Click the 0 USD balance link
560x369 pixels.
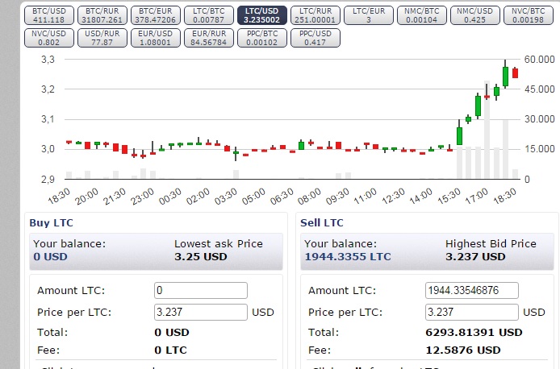click(x=49, y=257)
